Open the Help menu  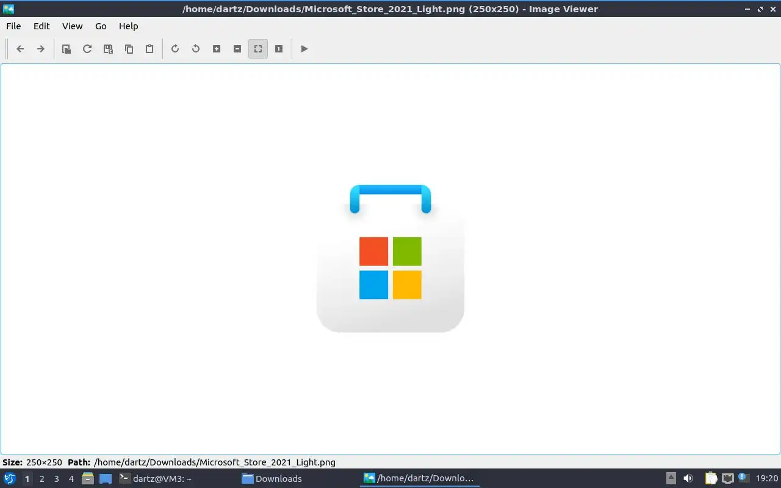(x=128, y=26)
